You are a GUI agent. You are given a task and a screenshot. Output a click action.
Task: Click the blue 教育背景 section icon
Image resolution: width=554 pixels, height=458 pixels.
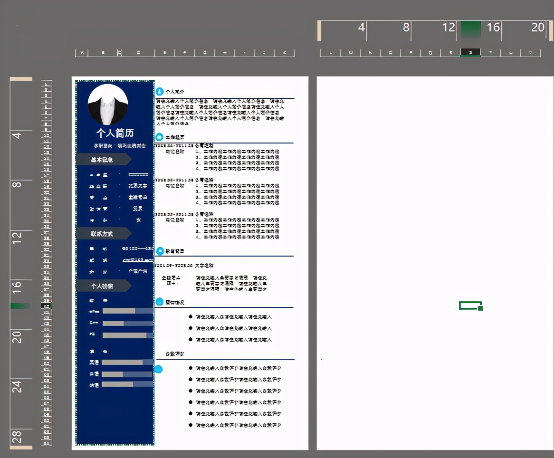click(159, 250)
